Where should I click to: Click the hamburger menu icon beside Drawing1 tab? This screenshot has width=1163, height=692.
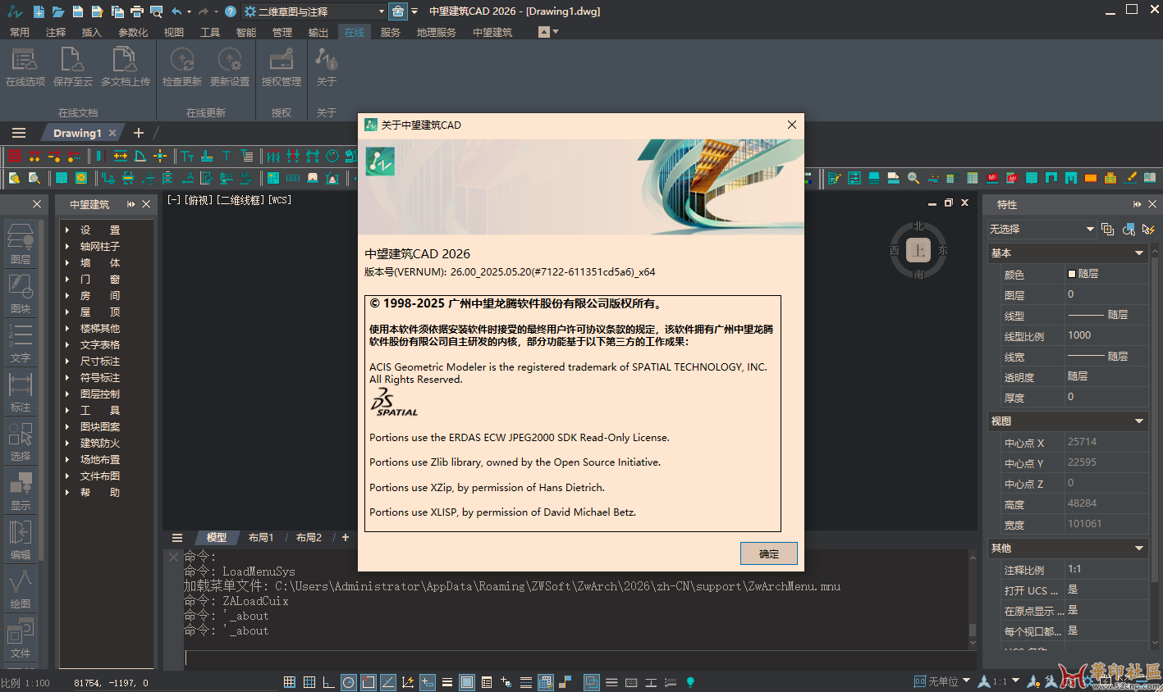[19, 133]
